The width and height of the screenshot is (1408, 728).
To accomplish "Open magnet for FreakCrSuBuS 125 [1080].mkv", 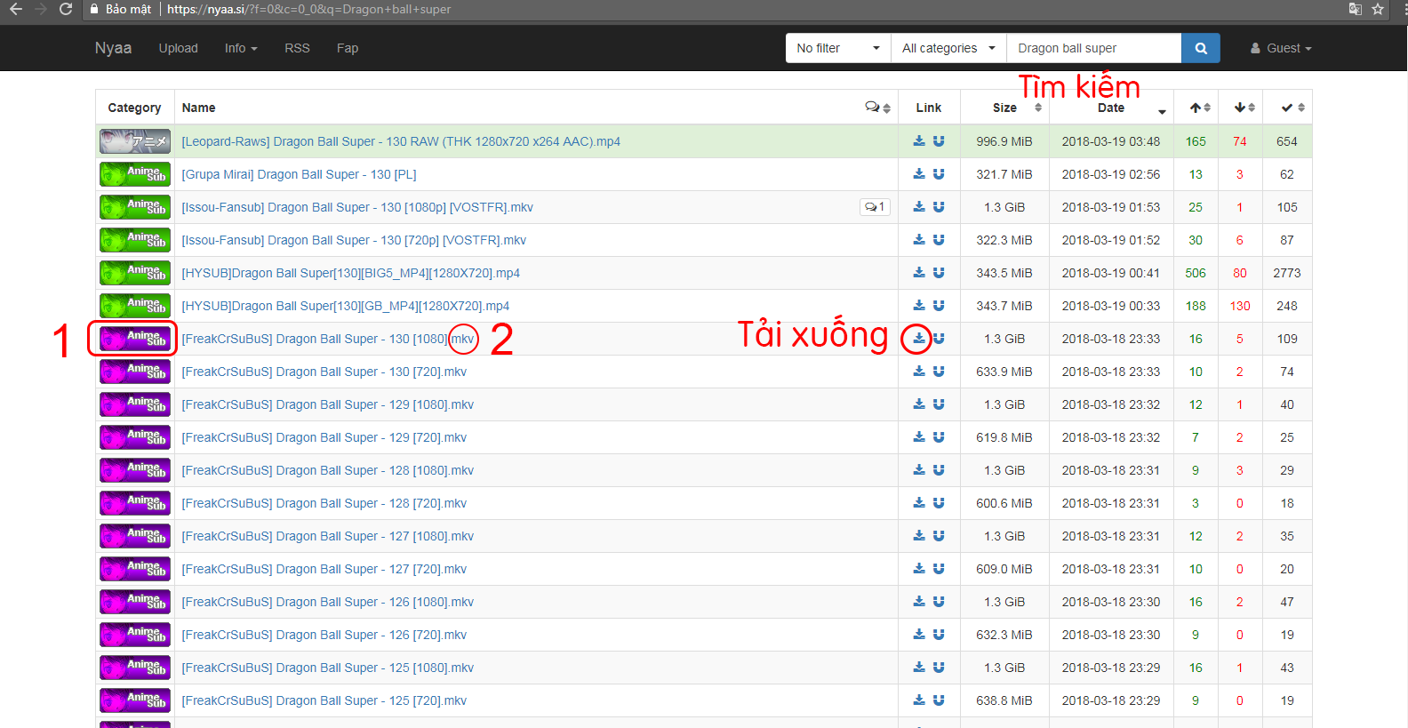I will [x=939, y=668].
